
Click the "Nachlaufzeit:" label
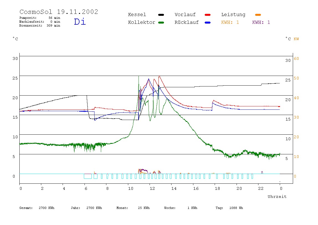coord(32,22)
